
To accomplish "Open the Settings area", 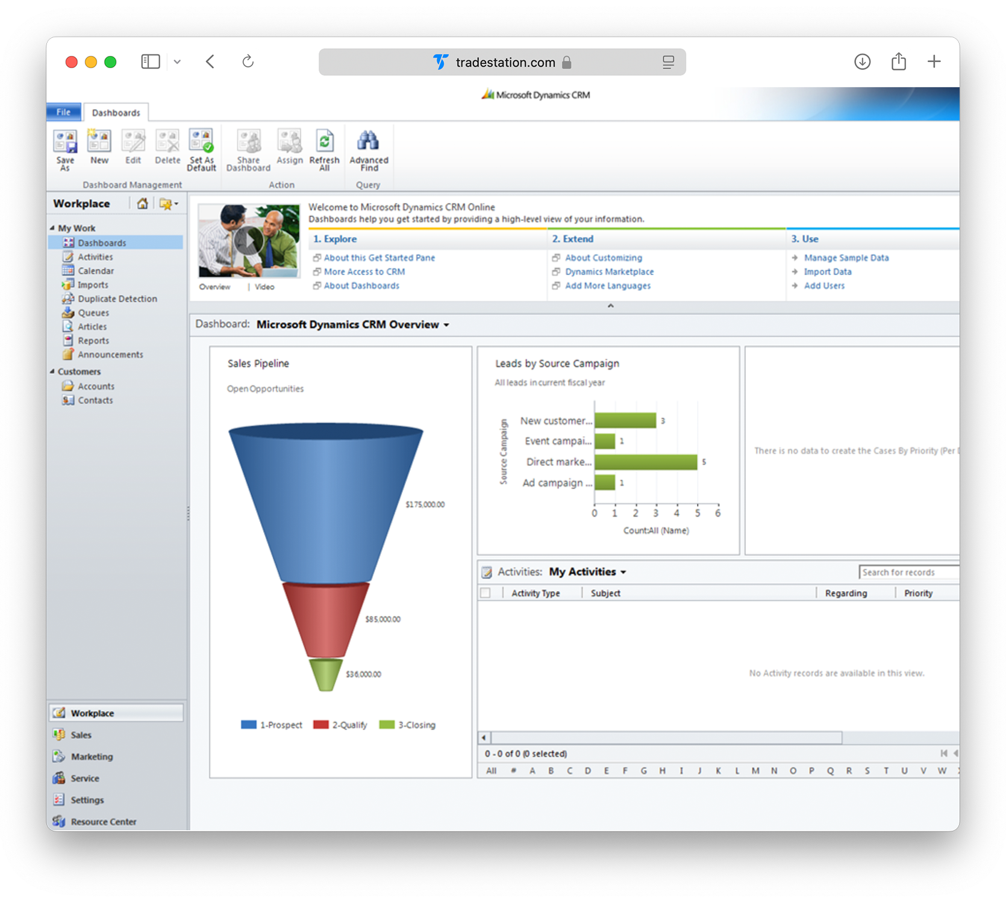I will point(87,799).
